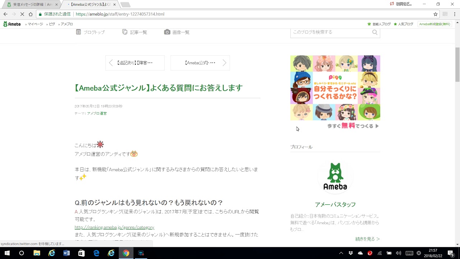Click the search magnifier icon in blog search
This screenshot has height=259, width=460.
click(375, 32)
